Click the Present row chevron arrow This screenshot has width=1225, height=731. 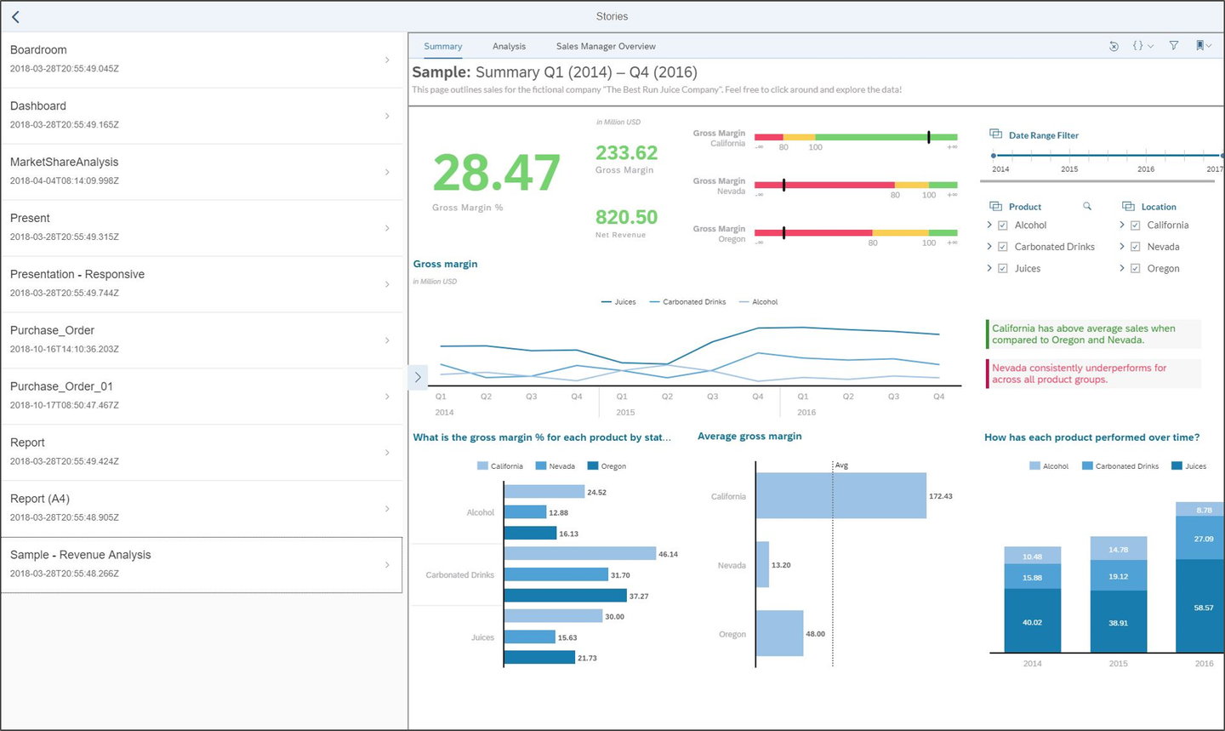[x=387, y=228]
